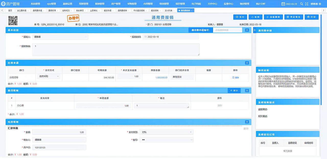This screenshot has height=159, width=327.
Task: Collapse the 费用明细 section
Action: [247, 90]
